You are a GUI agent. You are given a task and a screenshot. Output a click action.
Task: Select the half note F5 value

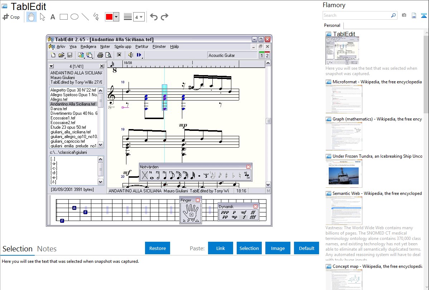158,175
